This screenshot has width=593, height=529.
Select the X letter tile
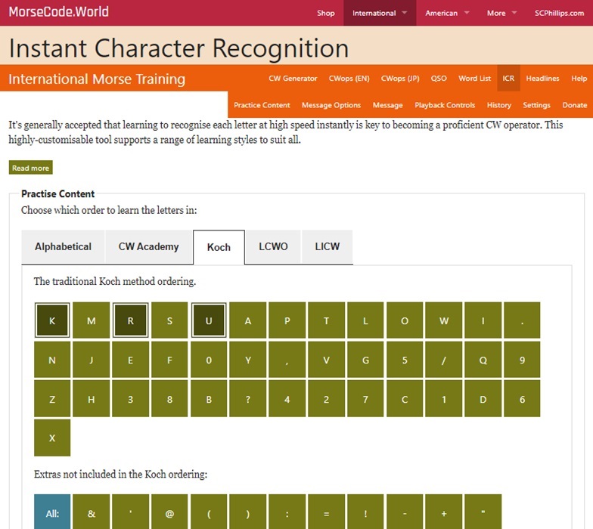coord(52,438)
